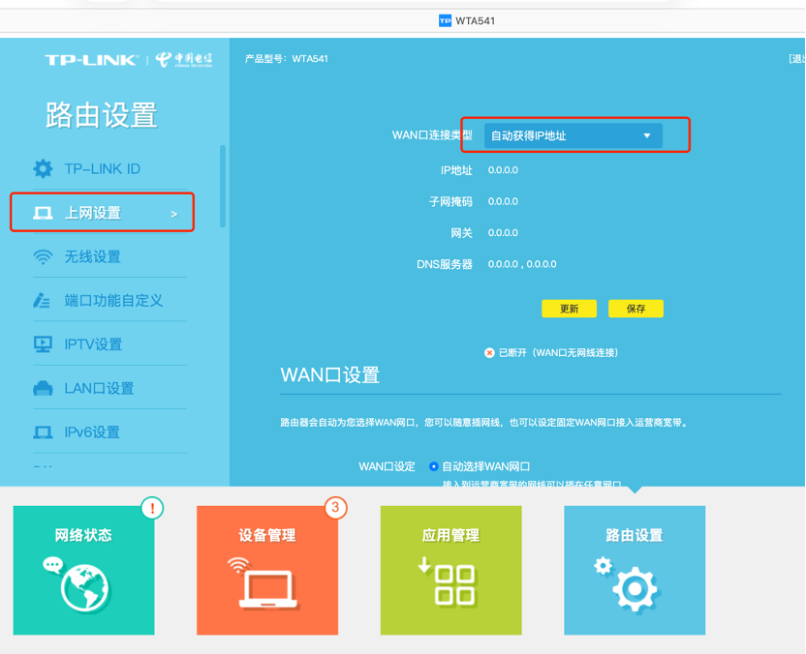Viewport: 806px width, 654px height.
Task: Open LAN口设置 in the sidebar
Action: pyautogui.click(x=110, y=388)
